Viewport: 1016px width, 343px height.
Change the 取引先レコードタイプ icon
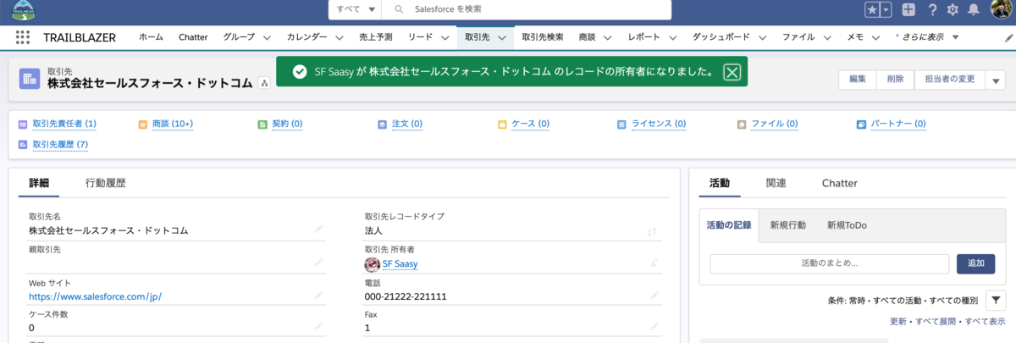click(x=652, y=230)
